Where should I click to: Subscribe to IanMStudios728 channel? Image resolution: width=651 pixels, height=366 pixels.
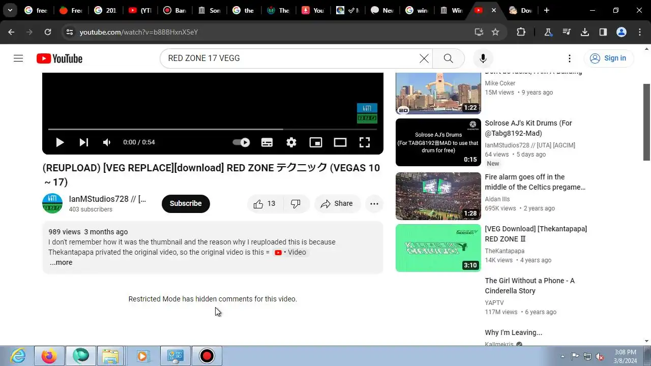click(186, 203)
